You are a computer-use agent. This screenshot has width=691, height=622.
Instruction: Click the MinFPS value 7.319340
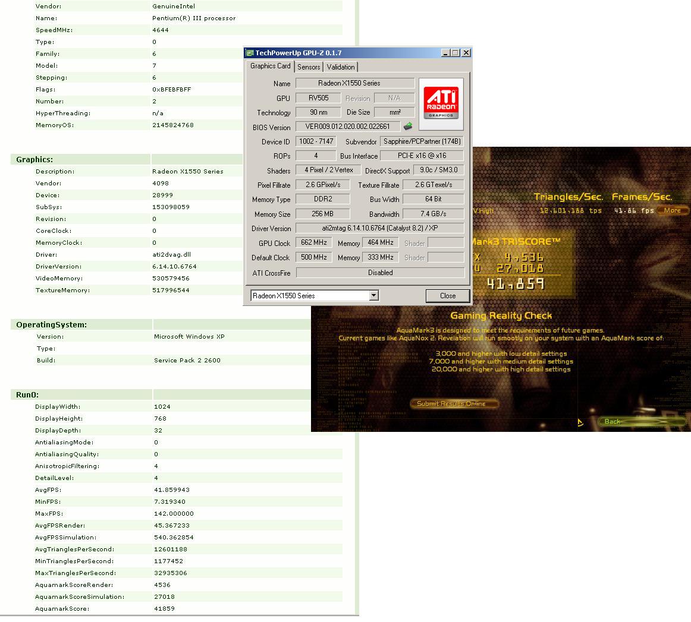[169, 501]
